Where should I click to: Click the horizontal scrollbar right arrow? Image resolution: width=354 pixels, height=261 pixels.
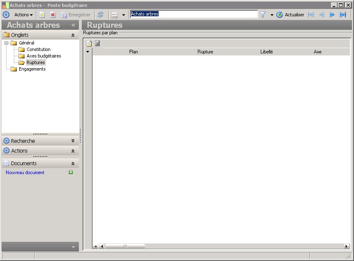[x=347, y=246]
